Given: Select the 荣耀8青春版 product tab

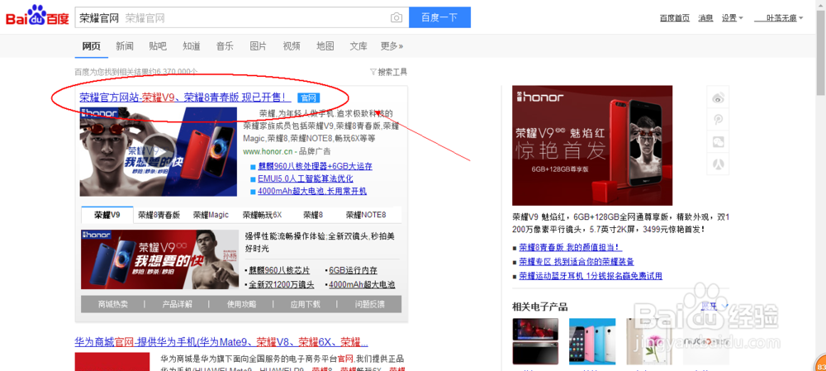Looking at the screenshot, I should (159, 215).
